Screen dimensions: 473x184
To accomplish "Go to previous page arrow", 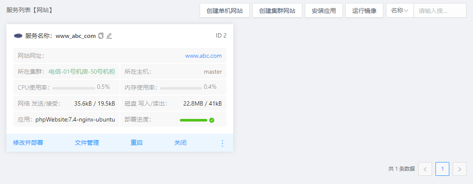I will coord(425,169).
